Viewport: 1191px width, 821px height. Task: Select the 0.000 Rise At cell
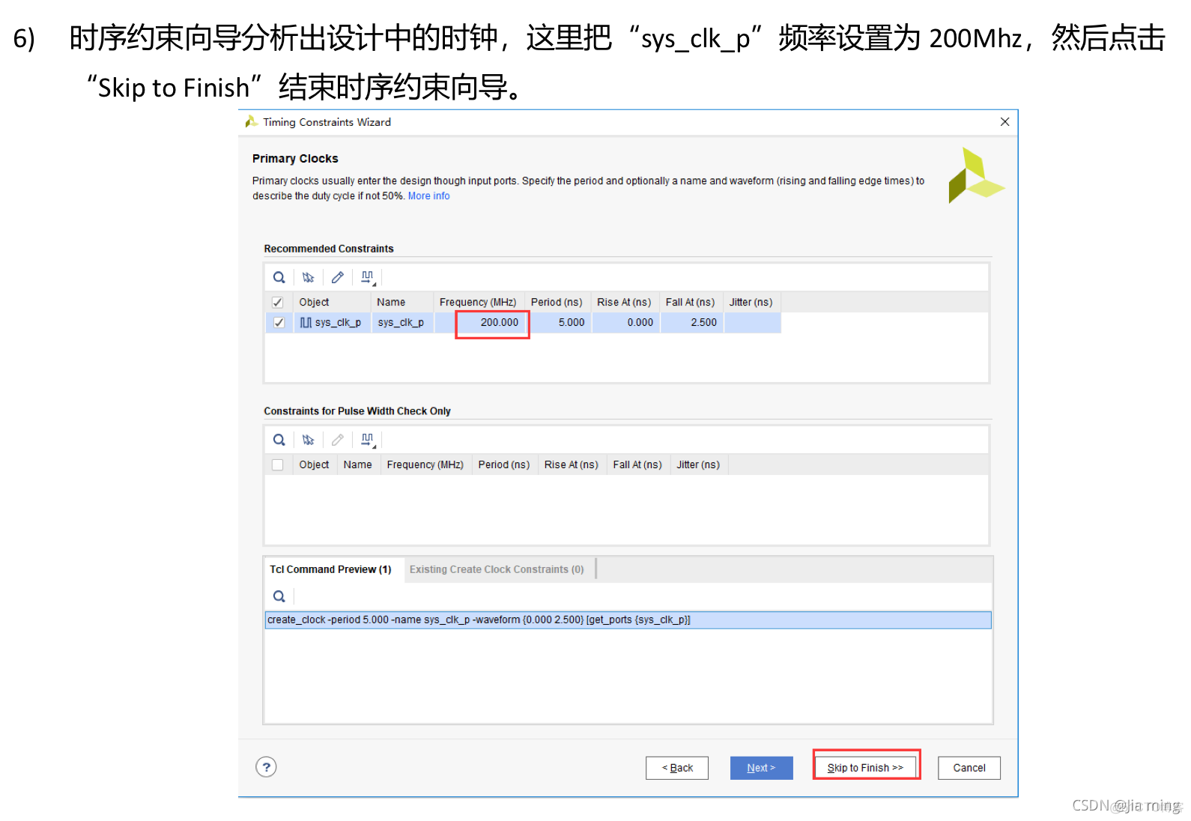626,322
